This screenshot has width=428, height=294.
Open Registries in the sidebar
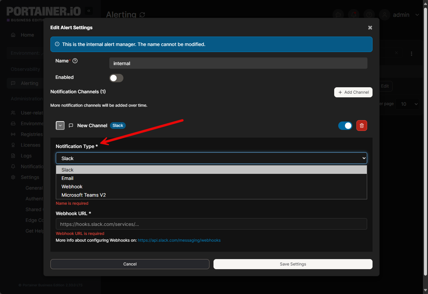click(32, 134)
